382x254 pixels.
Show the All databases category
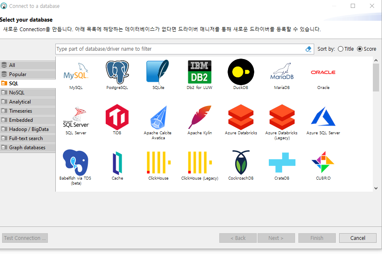(x=28, y=65)
